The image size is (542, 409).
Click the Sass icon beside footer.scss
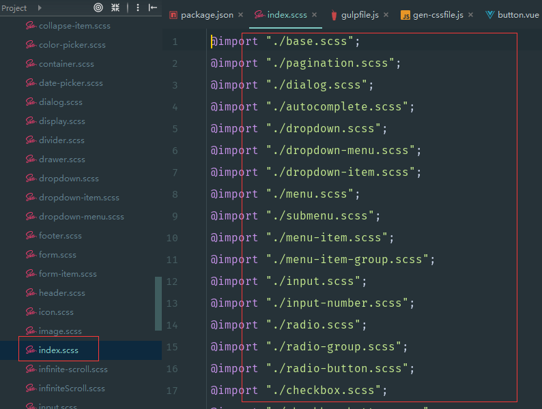point(31,235)
